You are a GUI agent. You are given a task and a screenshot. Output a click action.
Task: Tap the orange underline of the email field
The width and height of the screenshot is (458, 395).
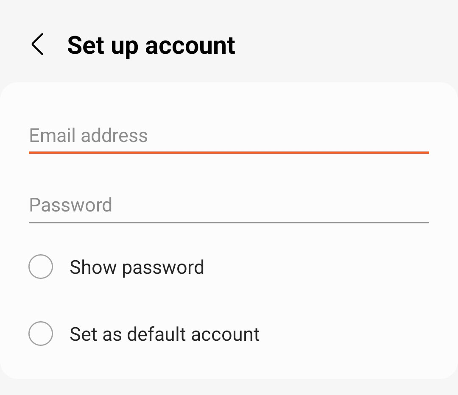(229, 152)
